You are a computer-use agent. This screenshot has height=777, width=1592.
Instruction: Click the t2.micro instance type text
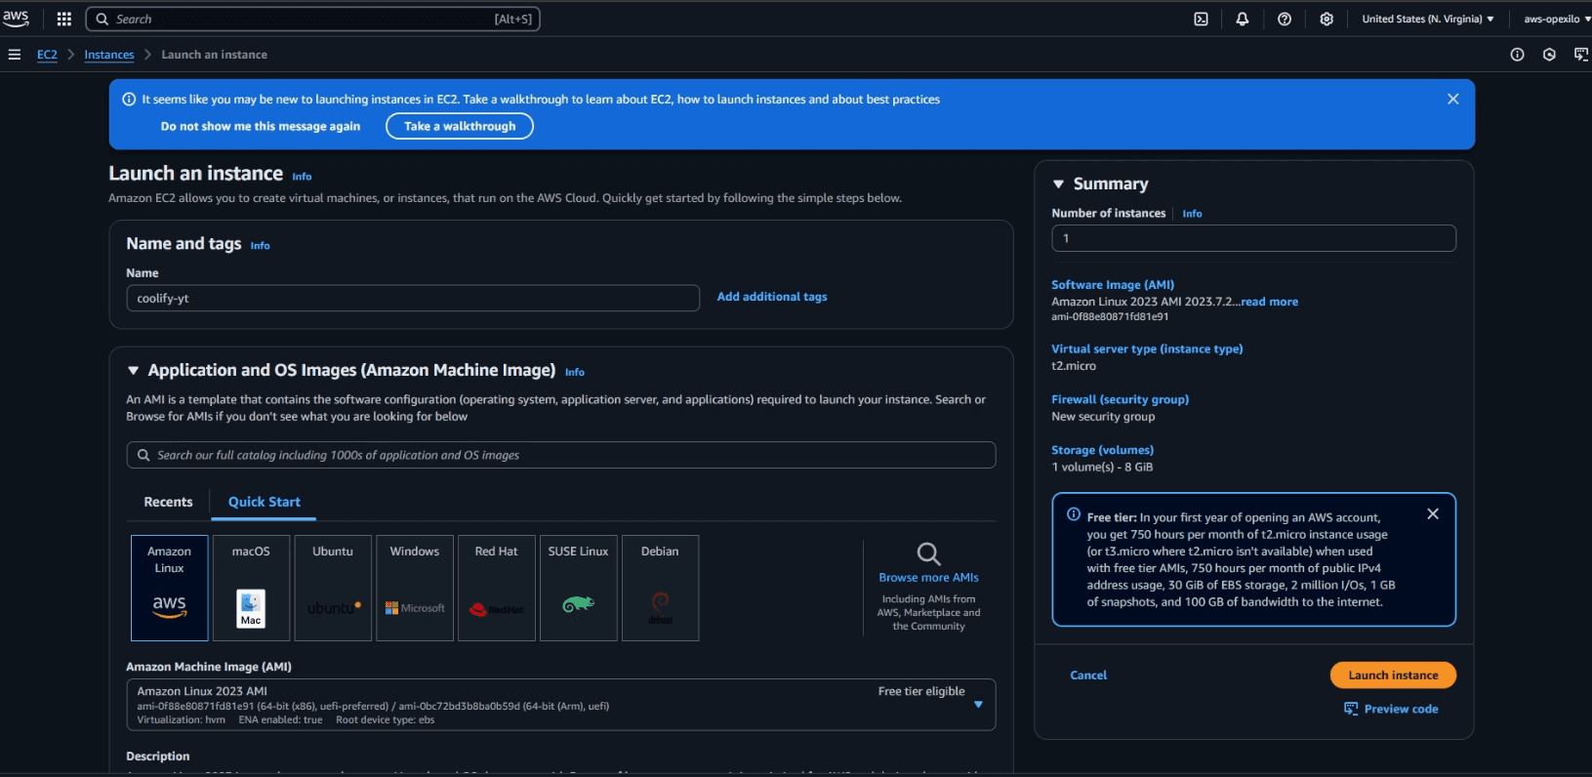(x=1074, y=366)
